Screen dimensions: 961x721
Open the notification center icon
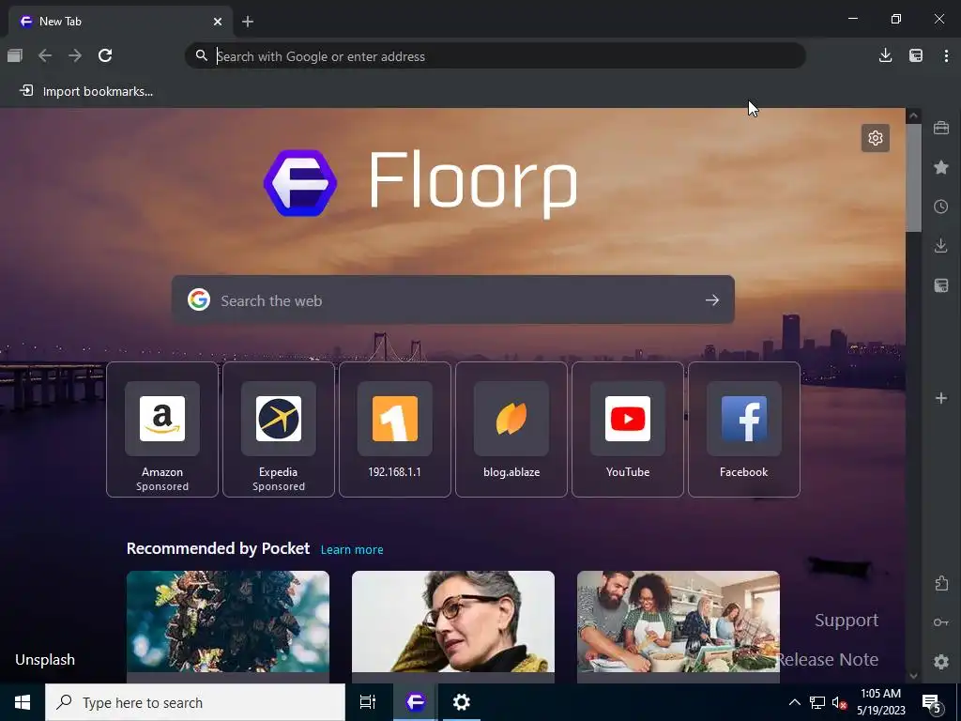point(932,703)
